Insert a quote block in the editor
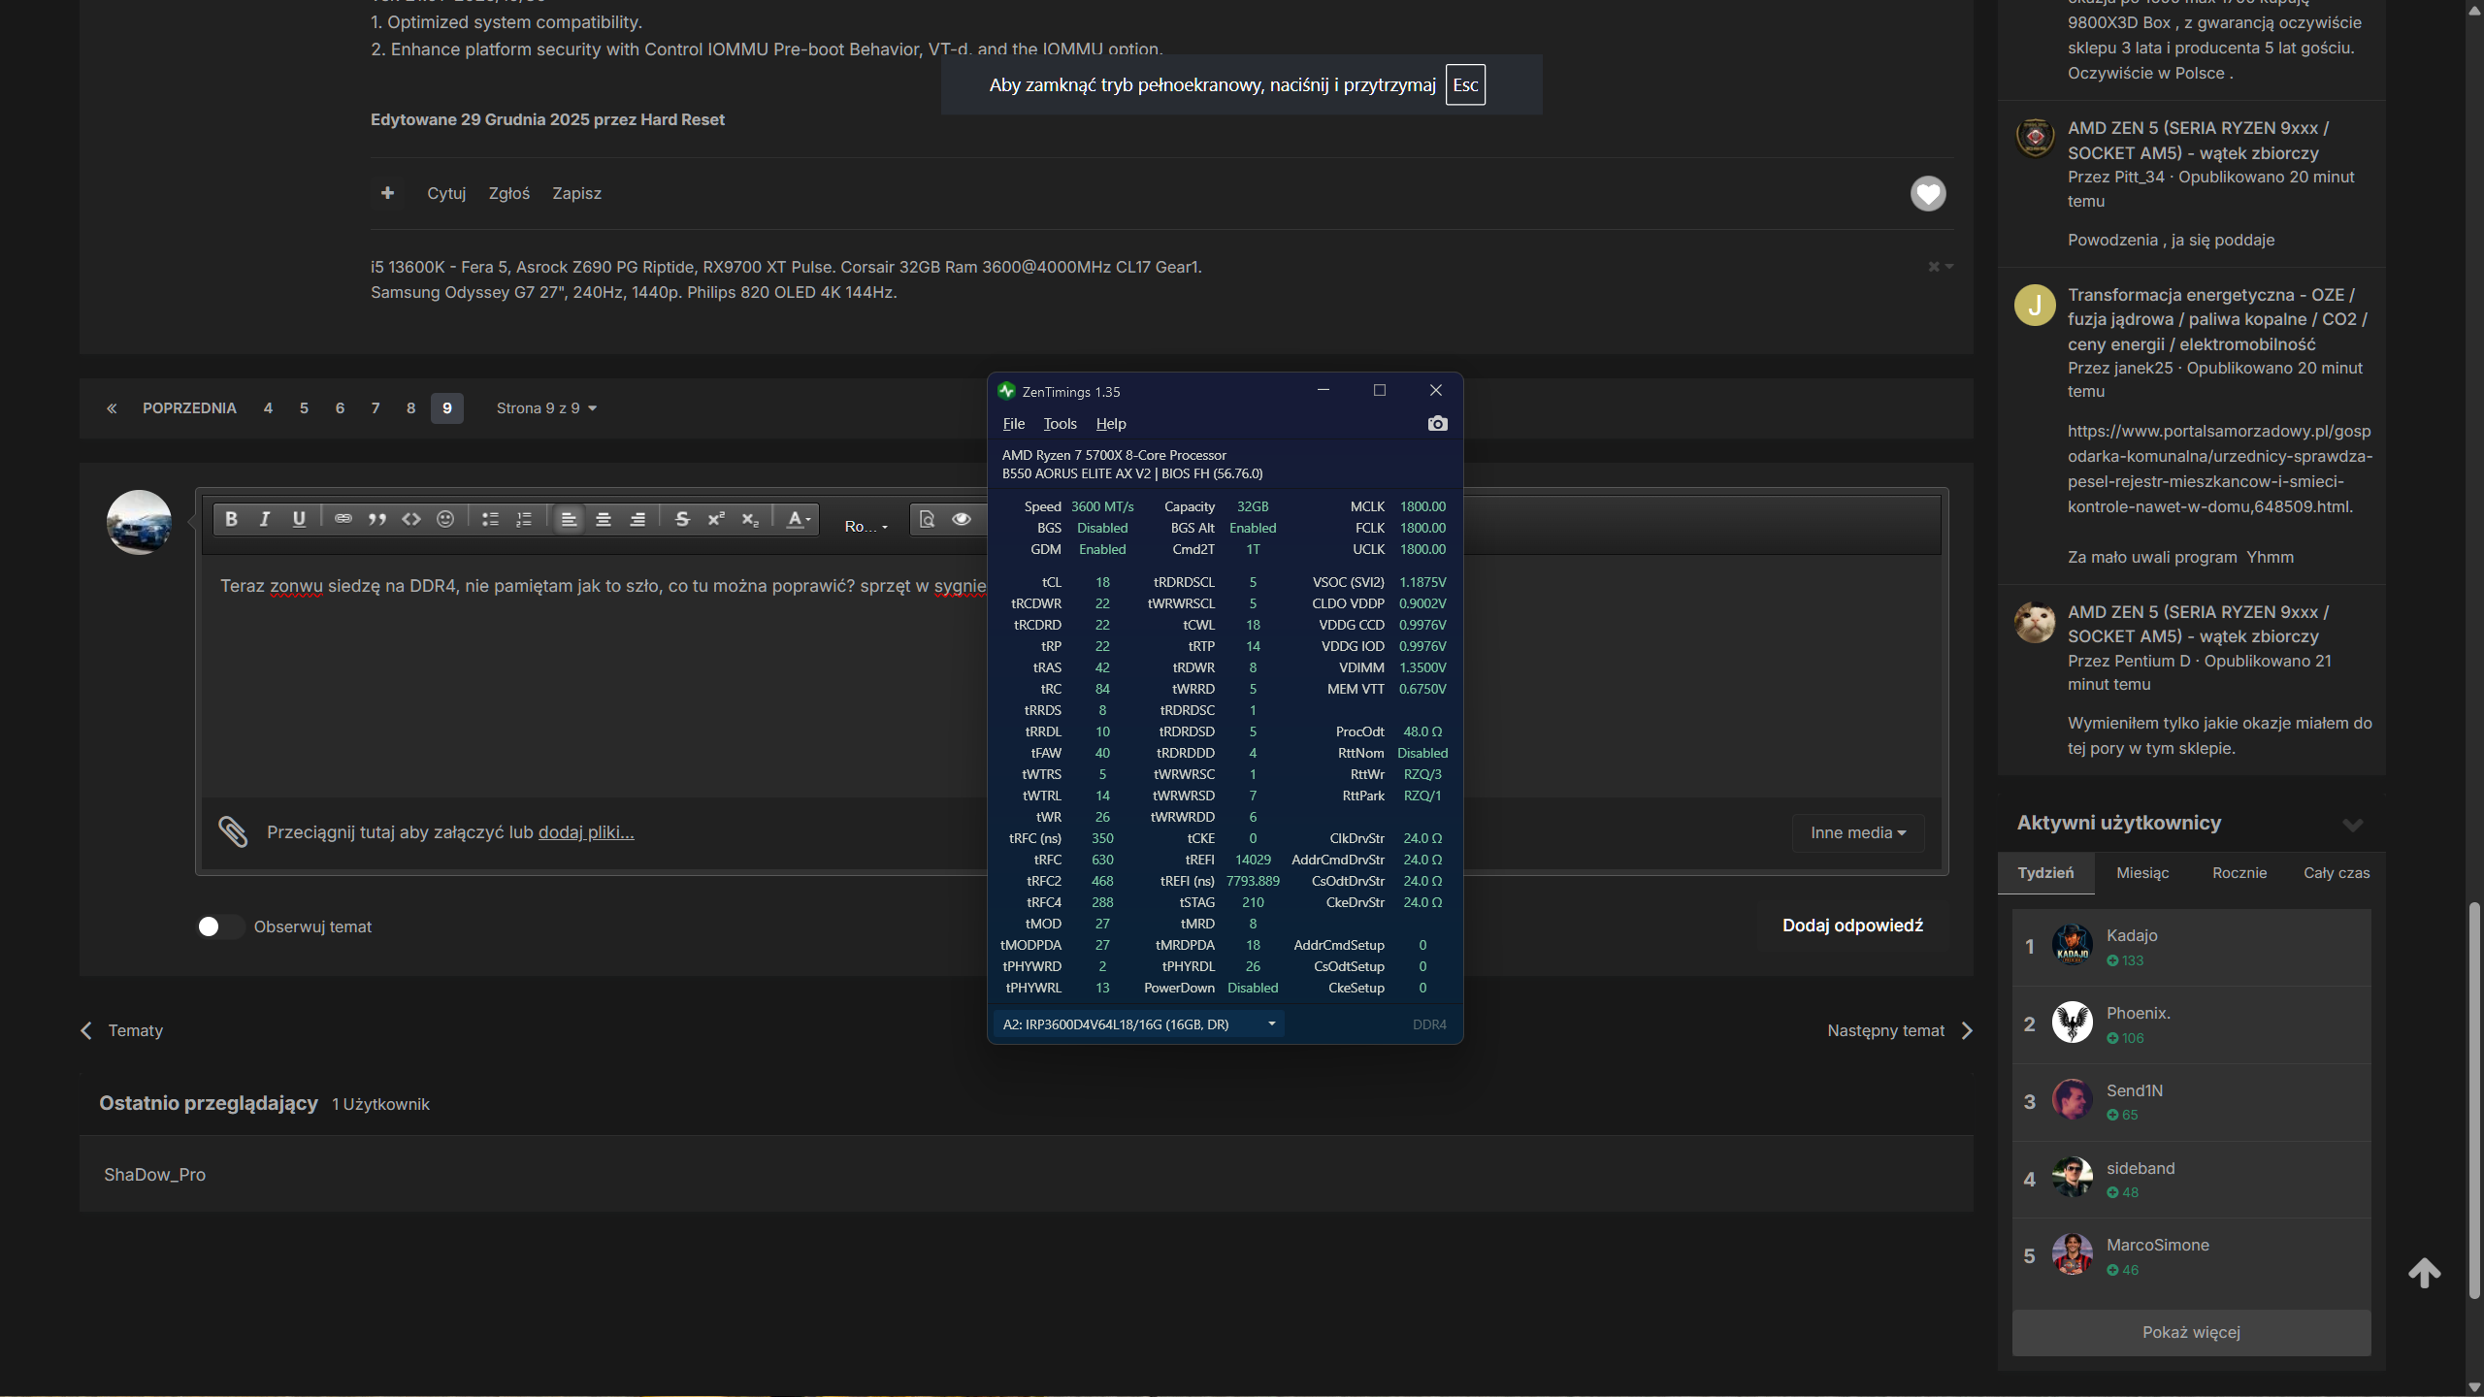The width and height of the screenshot is (2484, 1397). pyautogui.click(x=376, y=519)
